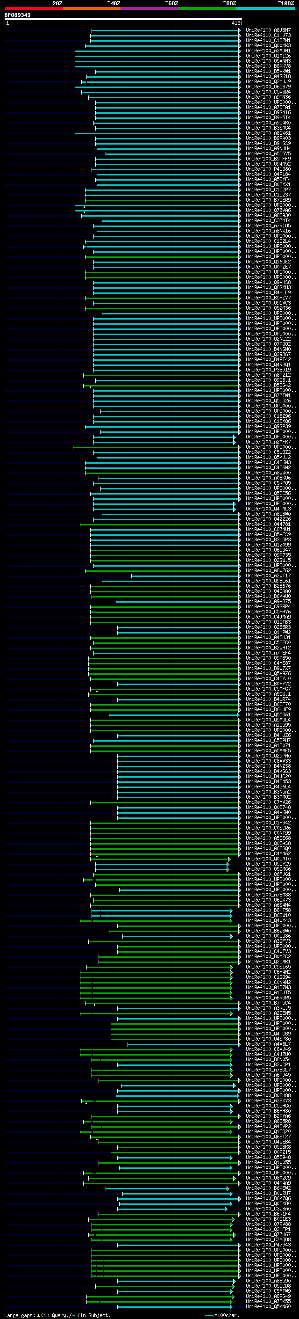Select label UniRef100_B0FYV2
This screenshot has width=299, height=1319.
click(268, 684)
